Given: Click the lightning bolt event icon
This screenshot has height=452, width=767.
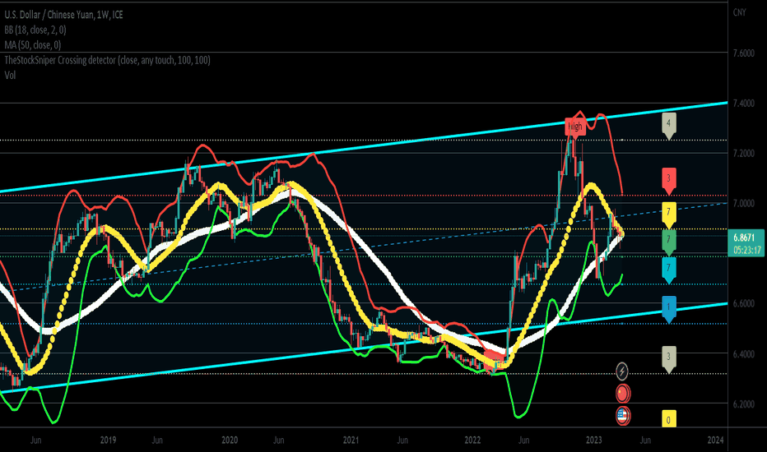Looking at the screenshot, I should click(621, 371).
